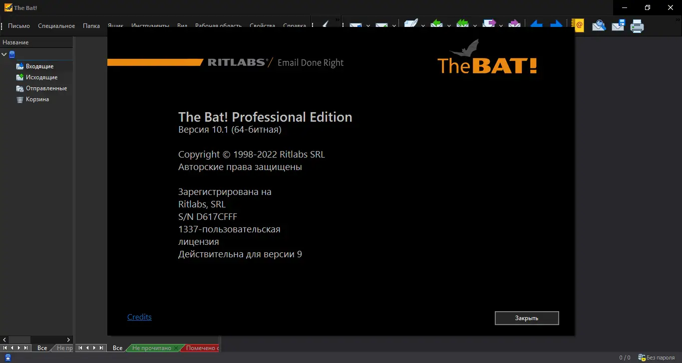Viewport: 682px width, 363px height.
Task: Open the Credits link
Action: point(139,317)
